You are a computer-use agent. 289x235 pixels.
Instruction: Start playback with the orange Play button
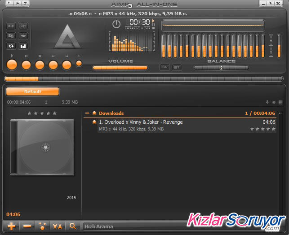click(x=12, y=65)
